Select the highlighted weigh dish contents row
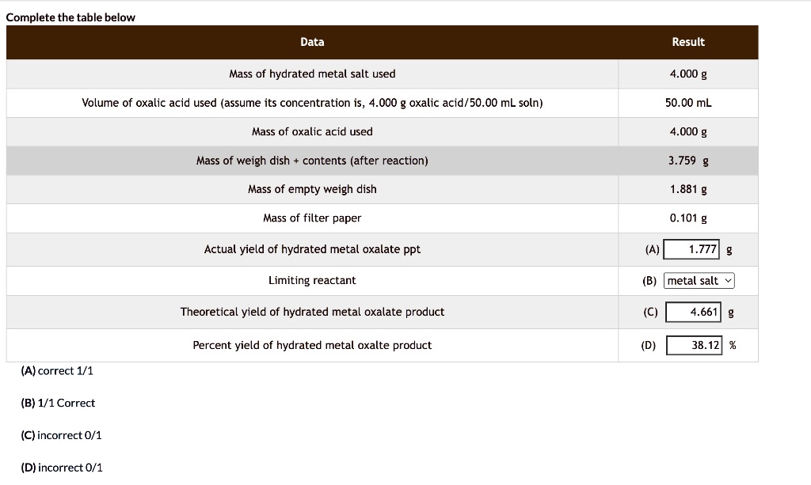This screenshot has height=485, width=811. pos(312,160)
